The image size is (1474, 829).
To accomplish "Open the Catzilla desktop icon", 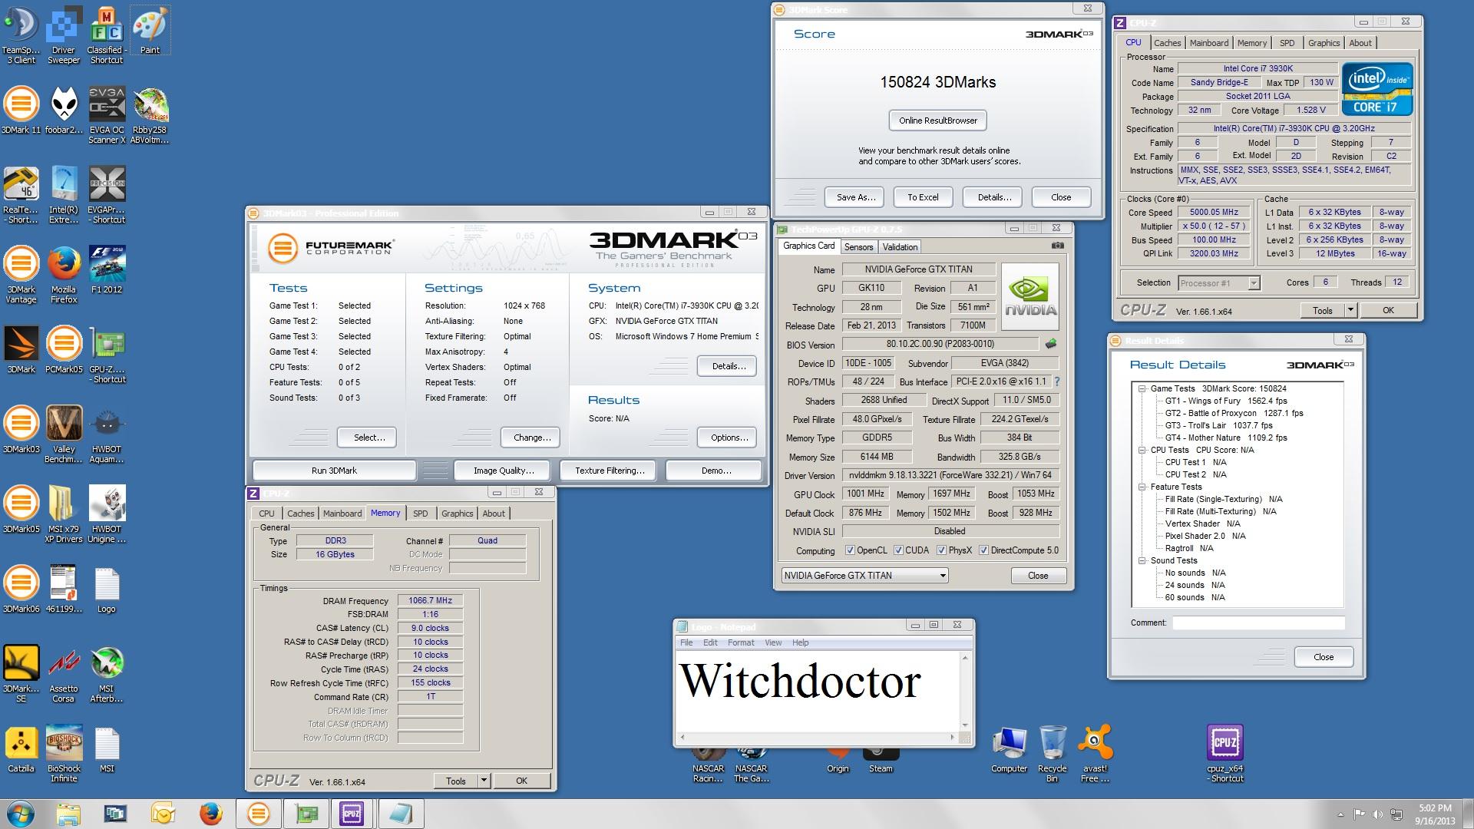I will [21, 749].
